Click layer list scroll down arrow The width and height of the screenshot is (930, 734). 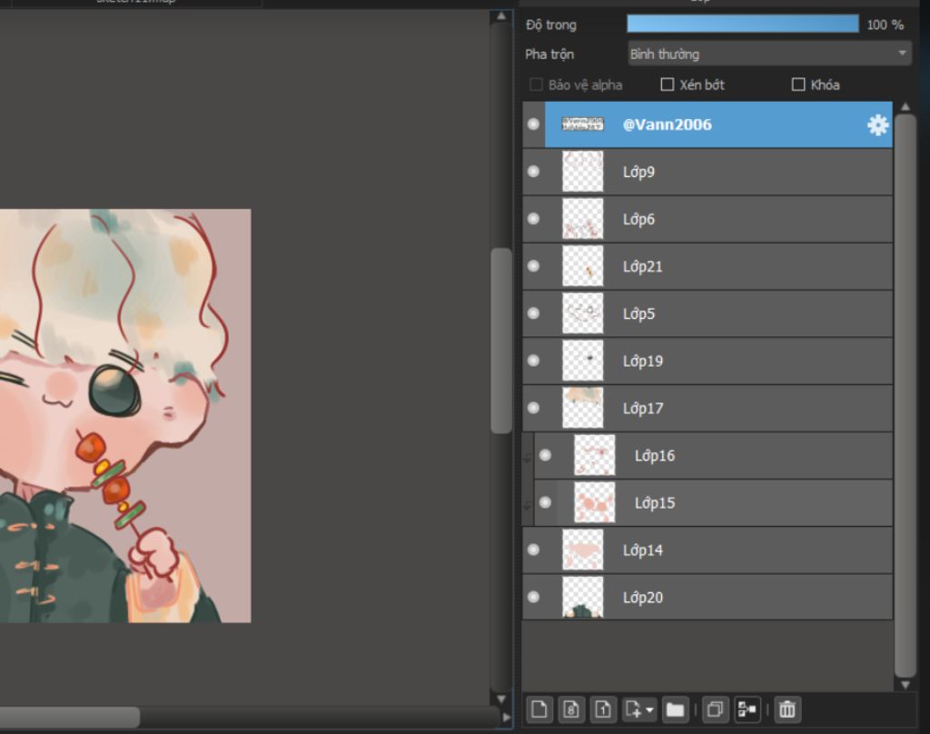click(x=905, y=684)
